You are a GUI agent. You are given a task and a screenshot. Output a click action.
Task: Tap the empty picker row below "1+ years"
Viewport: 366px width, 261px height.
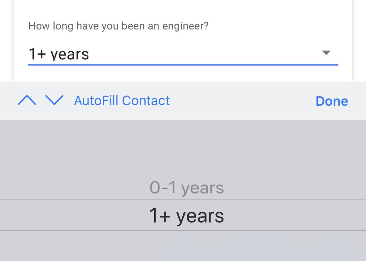(183, 245)
